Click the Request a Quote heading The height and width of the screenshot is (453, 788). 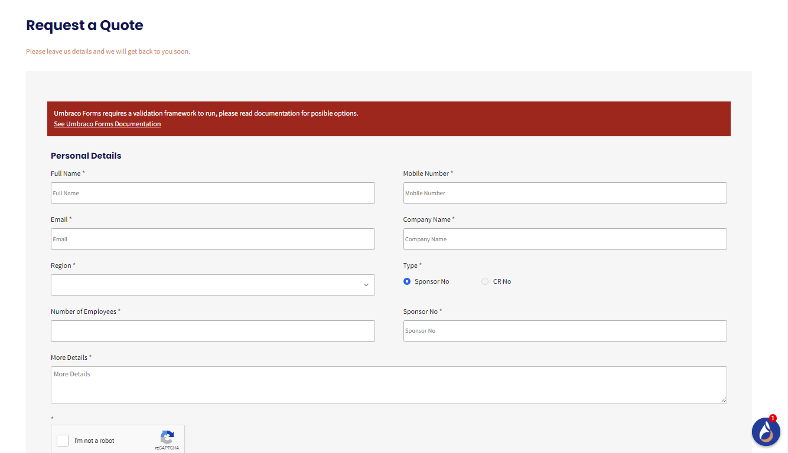pos(84,25)
